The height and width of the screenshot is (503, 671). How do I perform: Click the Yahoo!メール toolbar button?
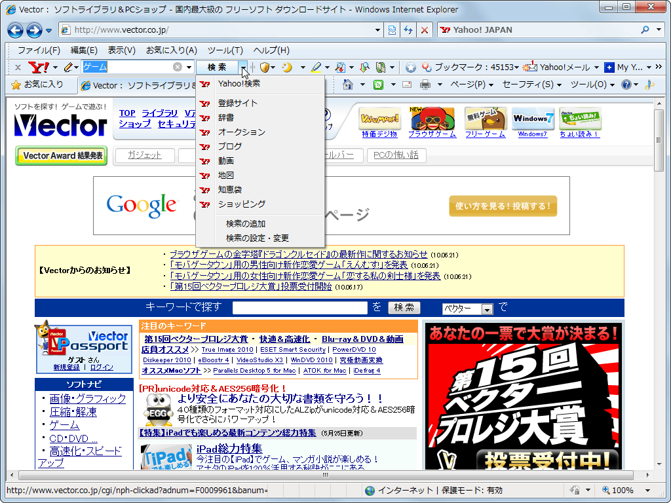coord(558,67)
